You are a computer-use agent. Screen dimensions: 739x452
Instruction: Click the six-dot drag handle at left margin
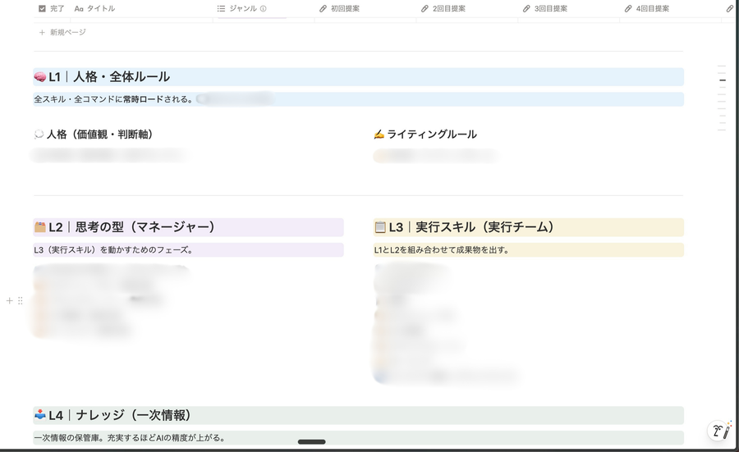tap(21, 300)
